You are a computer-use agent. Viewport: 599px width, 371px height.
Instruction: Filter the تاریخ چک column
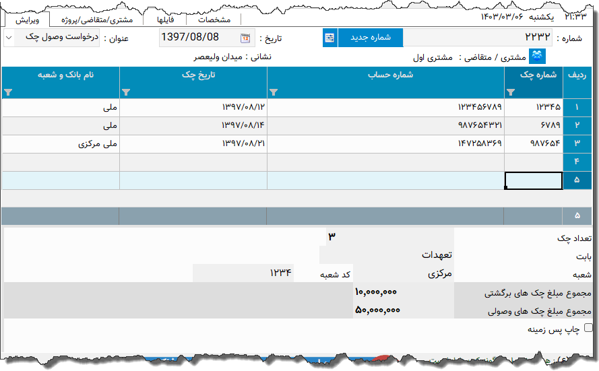126,92
